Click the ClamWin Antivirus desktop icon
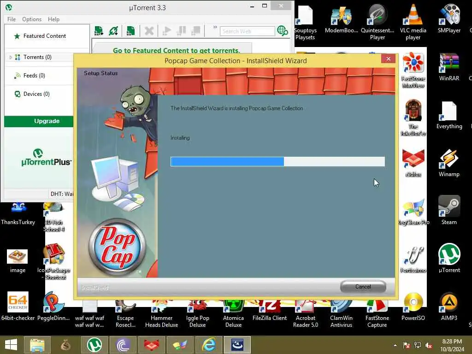This screenshot has height=354, width=472. [x=342, y=313]
